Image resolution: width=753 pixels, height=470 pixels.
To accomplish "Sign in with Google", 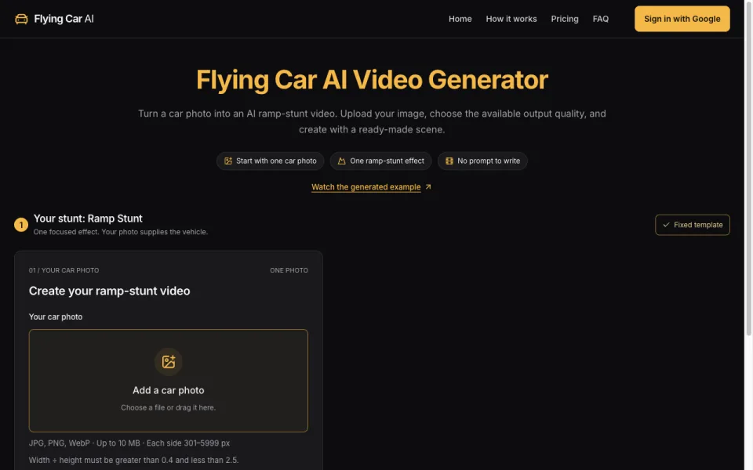I will point(682,19).
